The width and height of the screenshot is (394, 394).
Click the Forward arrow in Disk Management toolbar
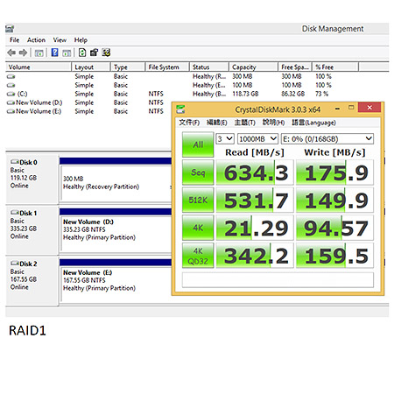coord(23,53)
